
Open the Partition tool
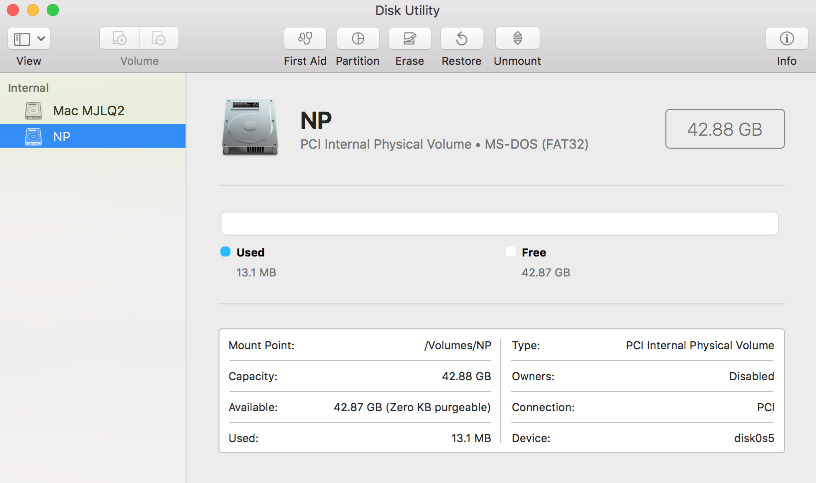click(358, 38)
